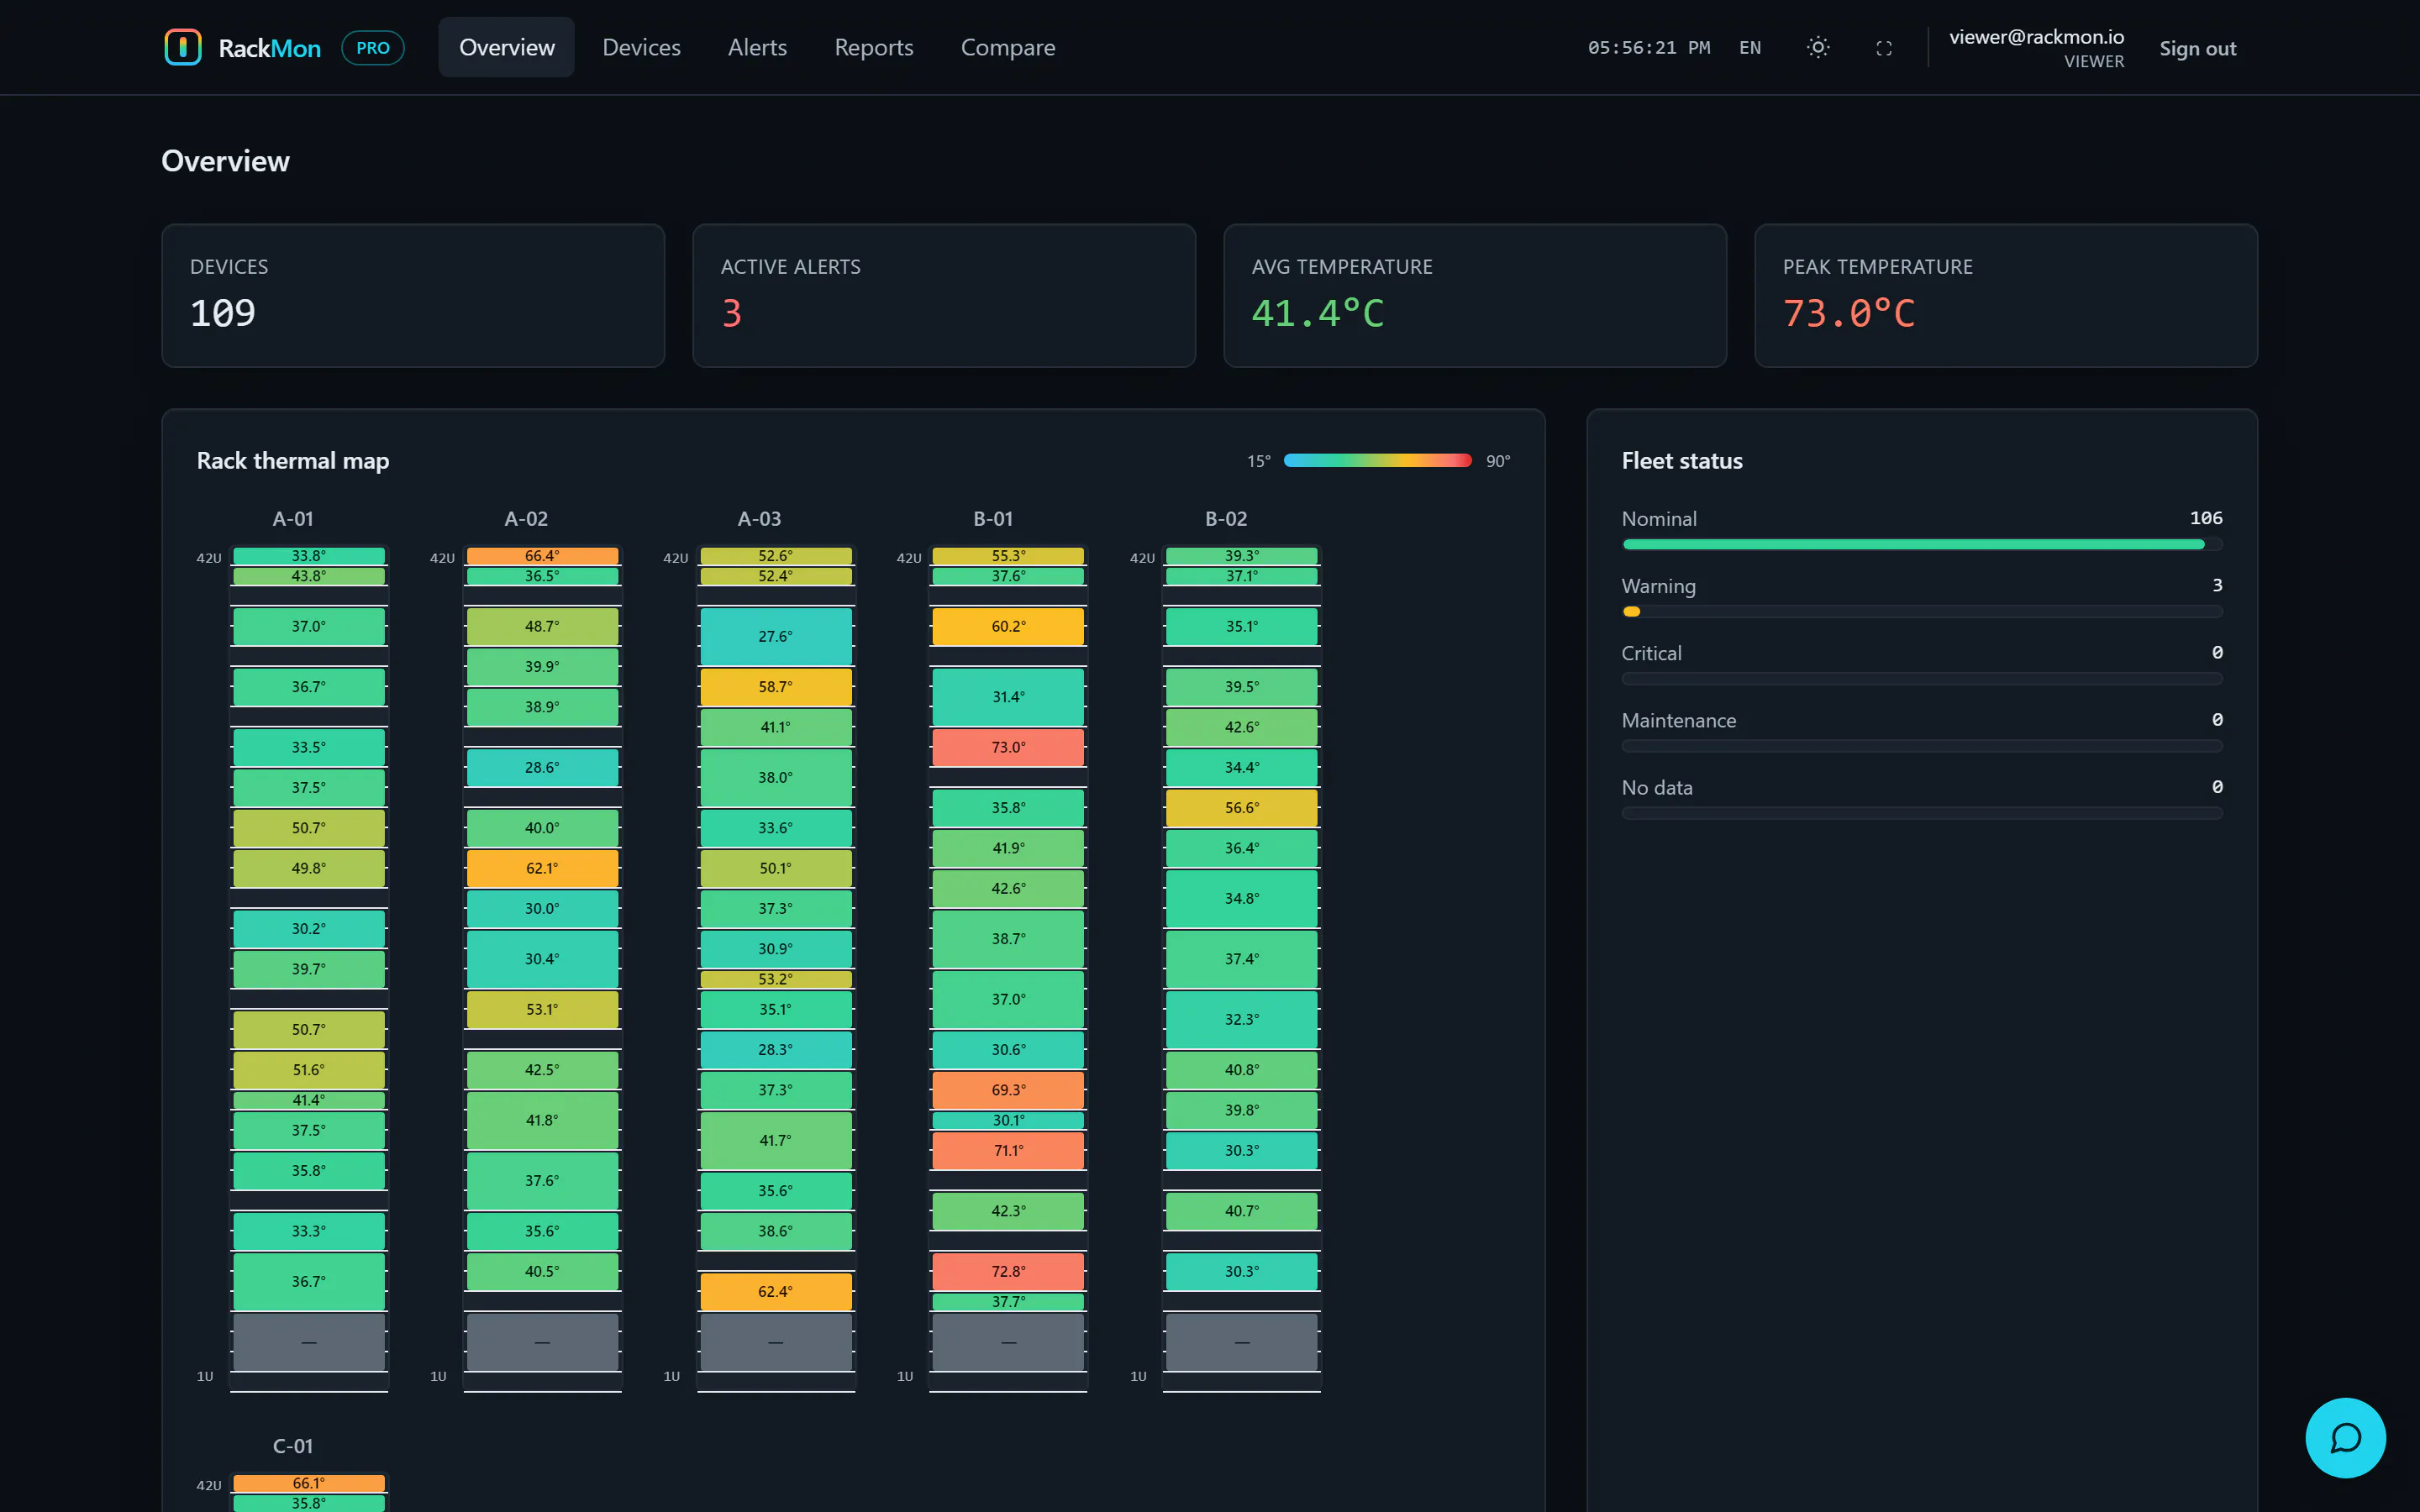Screen dimensions: 2420x1512
Task: Select the 60.2° device in rack B-01
Action: click(x=1008, y=626)
